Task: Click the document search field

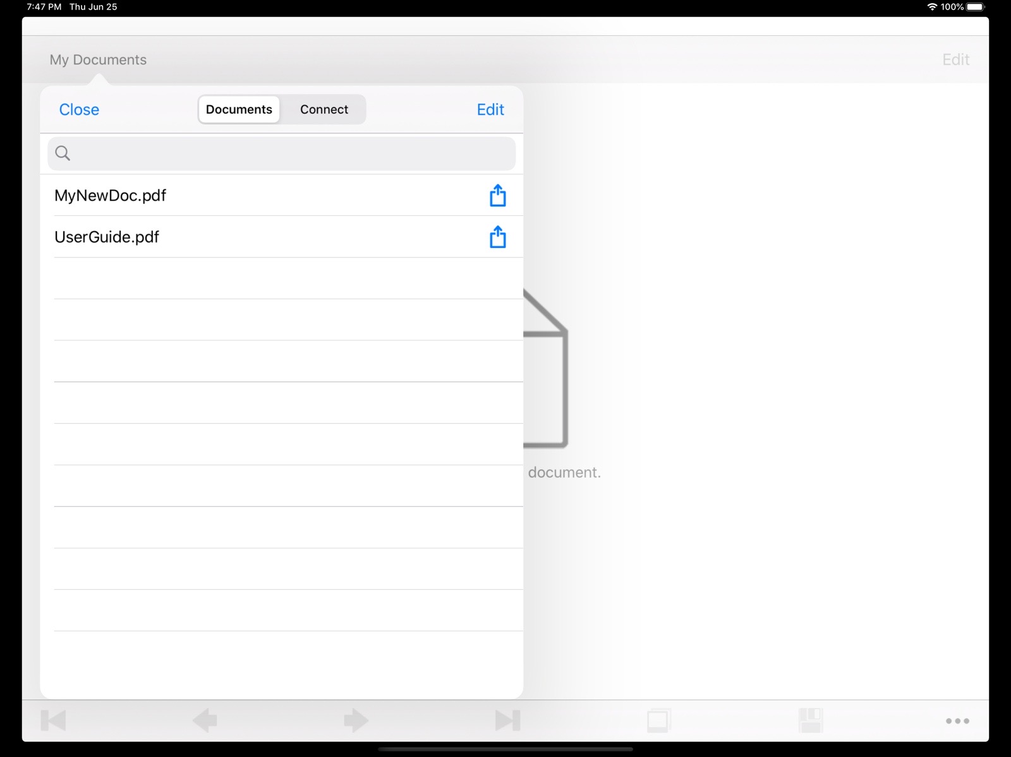Action: (x=291, y=153)
